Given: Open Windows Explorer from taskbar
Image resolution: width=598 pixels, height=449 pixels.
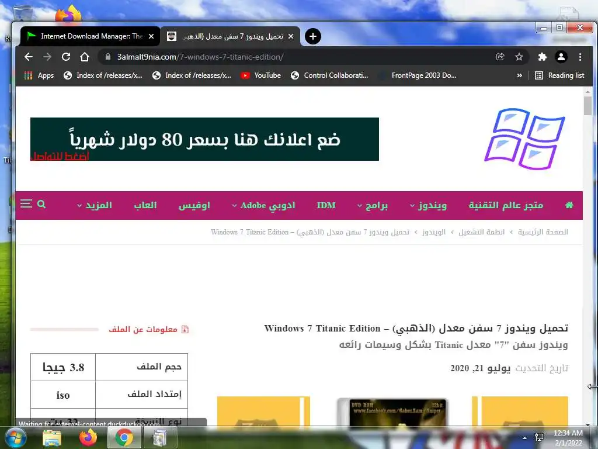Looking at the screenshot, I should click(x=52, y=437).
